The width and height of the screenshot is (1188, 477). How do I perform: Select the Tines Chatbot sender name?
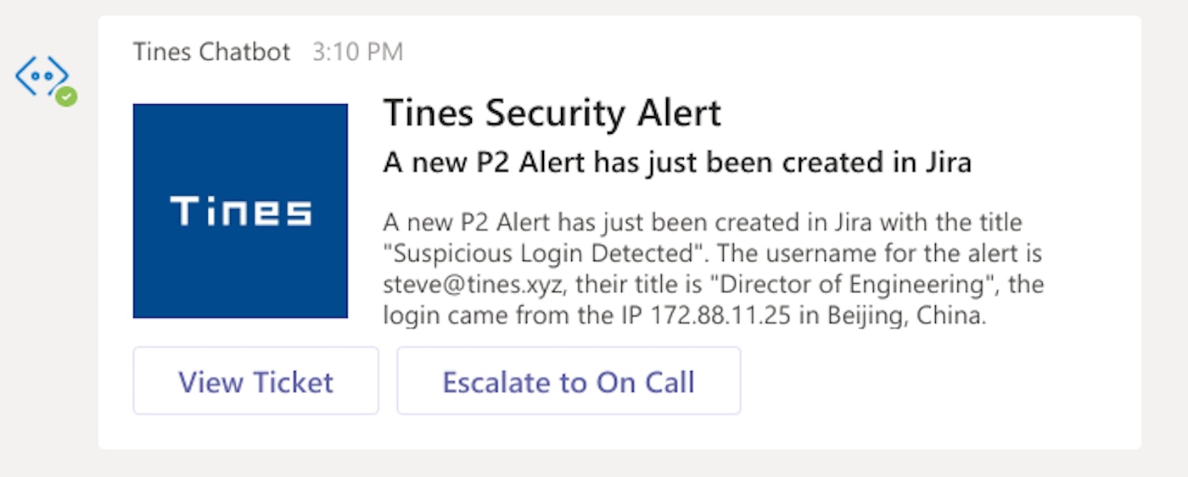click(211, 53)
